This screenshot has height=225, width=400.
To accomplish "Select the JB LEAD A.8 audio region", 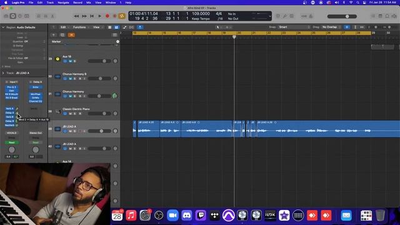I will click(206, 129).
